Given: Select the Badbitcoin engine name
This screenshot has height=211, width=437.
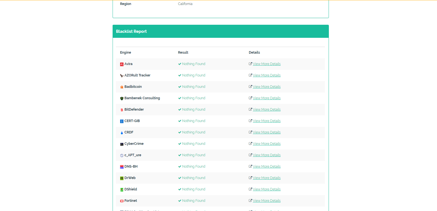Looking at the screenshot, I should [133, 87].
